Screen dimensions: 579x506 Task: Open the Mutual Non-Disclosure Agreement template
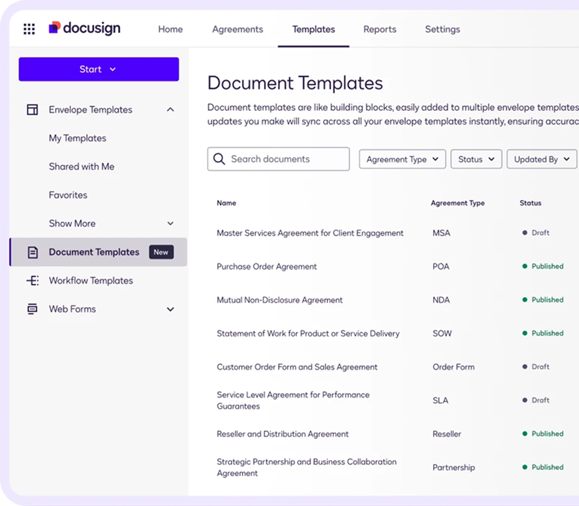(279, 300)
